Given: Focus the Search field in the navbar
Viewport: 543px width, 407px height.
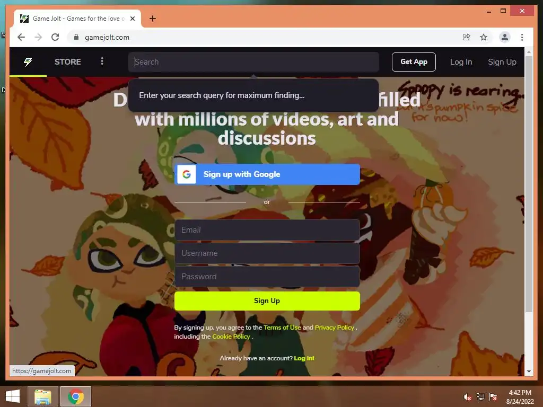Looking at the screenshot, I should 253,62.
